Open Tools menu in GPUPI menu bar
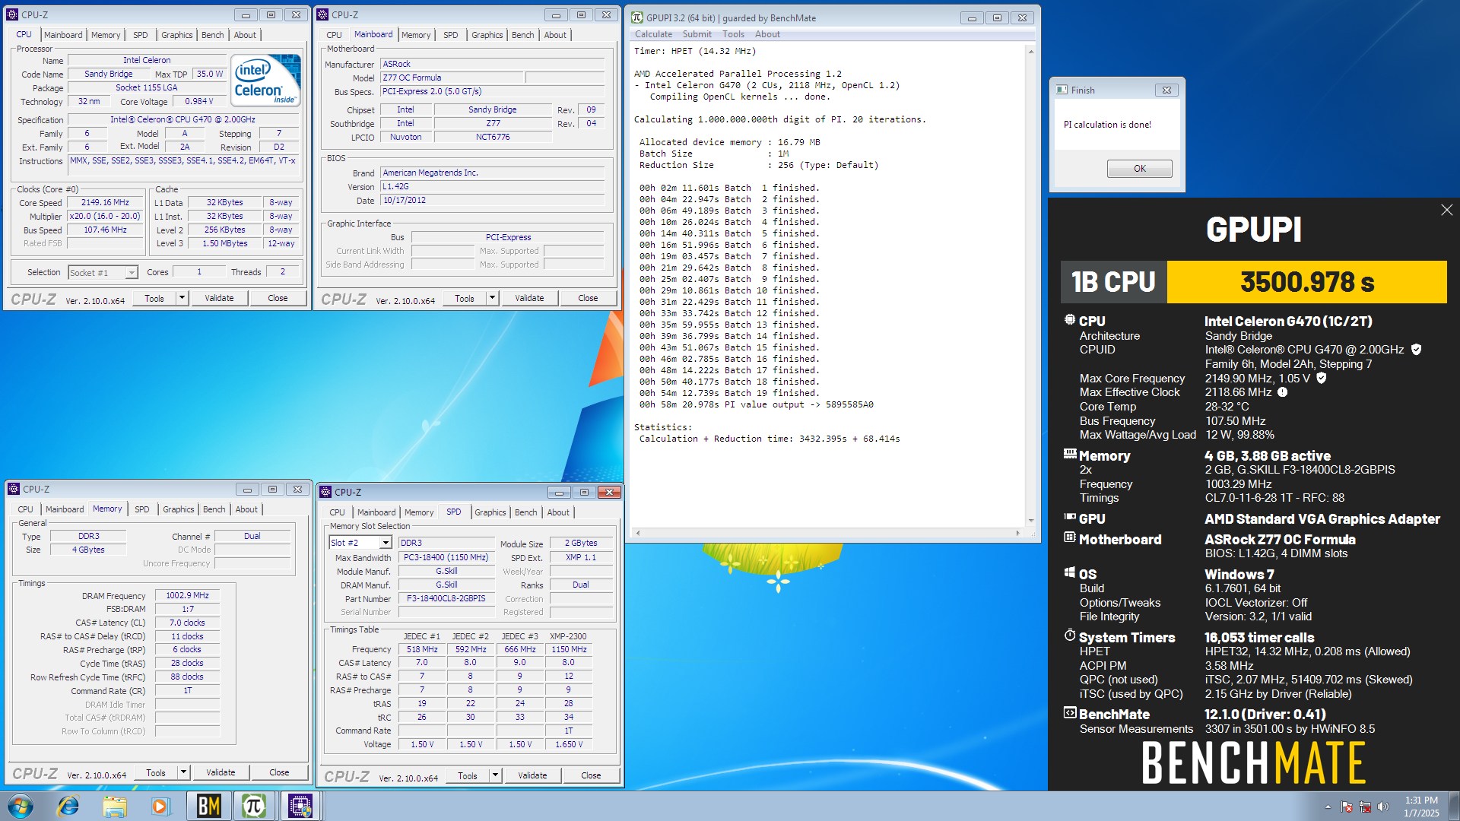Image resolution: width=1460 pixels, height=821 pixels. (x=733, y=34)
